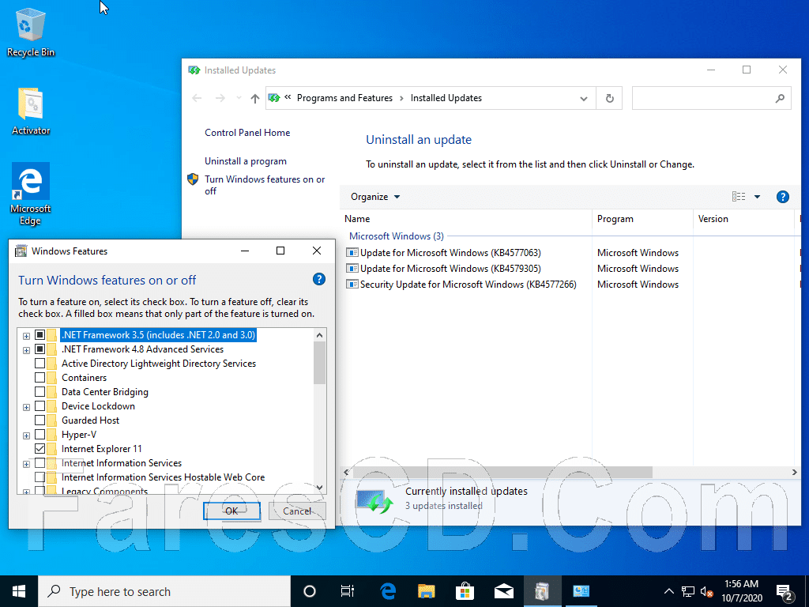The image size is (809, 607).
Task: Expand the .NET Framework 3.5 node
Action: click(26, 336)
